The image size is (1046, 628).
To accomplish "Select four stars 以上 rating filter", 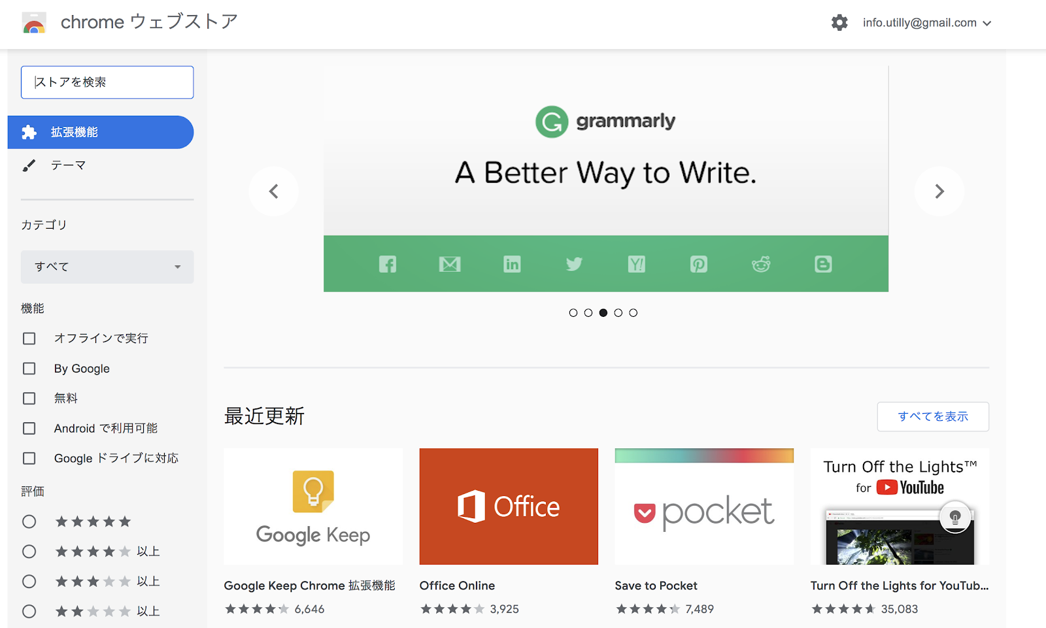I will (x=29, y=552).
